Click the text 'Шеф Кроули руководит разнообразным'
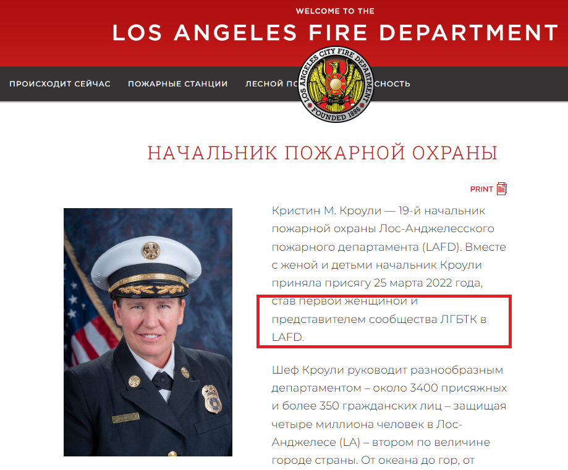 [388, 370]
